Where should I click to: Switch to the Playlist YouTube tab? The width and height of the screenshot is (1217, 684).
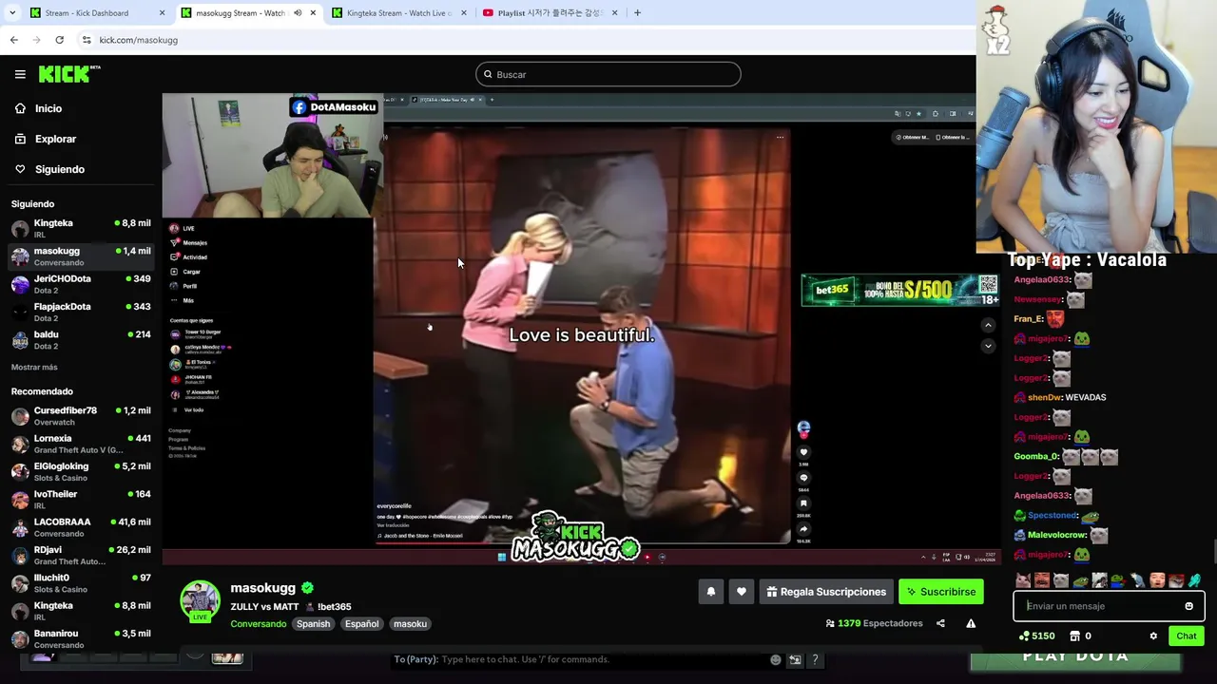[x=550, y=13]
